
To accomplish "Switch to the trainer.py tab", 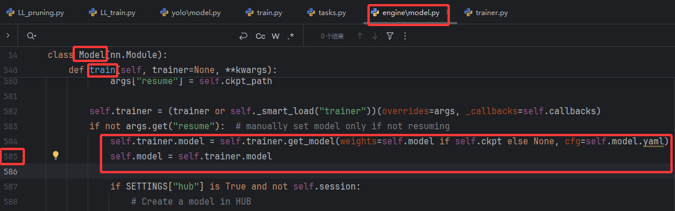I will click(x=486, y=12).
